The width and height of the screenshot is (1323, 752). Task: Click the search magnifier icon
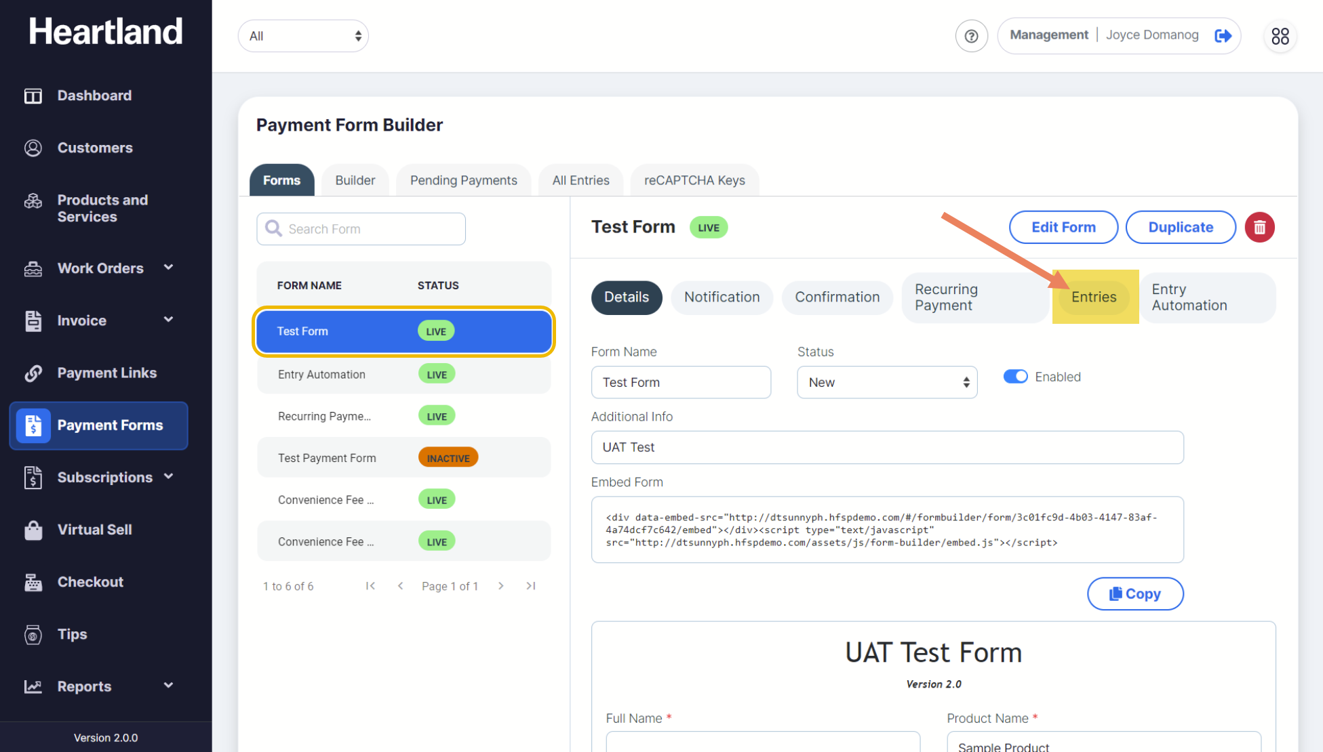coord(273,228)
